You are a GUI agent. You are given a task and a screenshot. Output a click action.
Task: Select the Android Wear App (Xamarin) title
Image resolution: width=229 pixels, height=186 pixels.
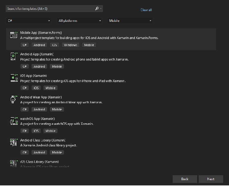pos(41,97)
